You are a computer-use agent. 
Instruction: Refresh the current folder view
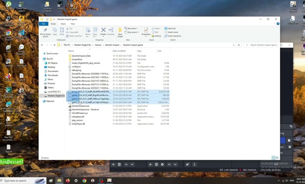[239, 45]
